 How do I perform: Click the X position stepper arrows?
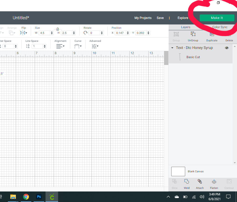click(128, 33)
